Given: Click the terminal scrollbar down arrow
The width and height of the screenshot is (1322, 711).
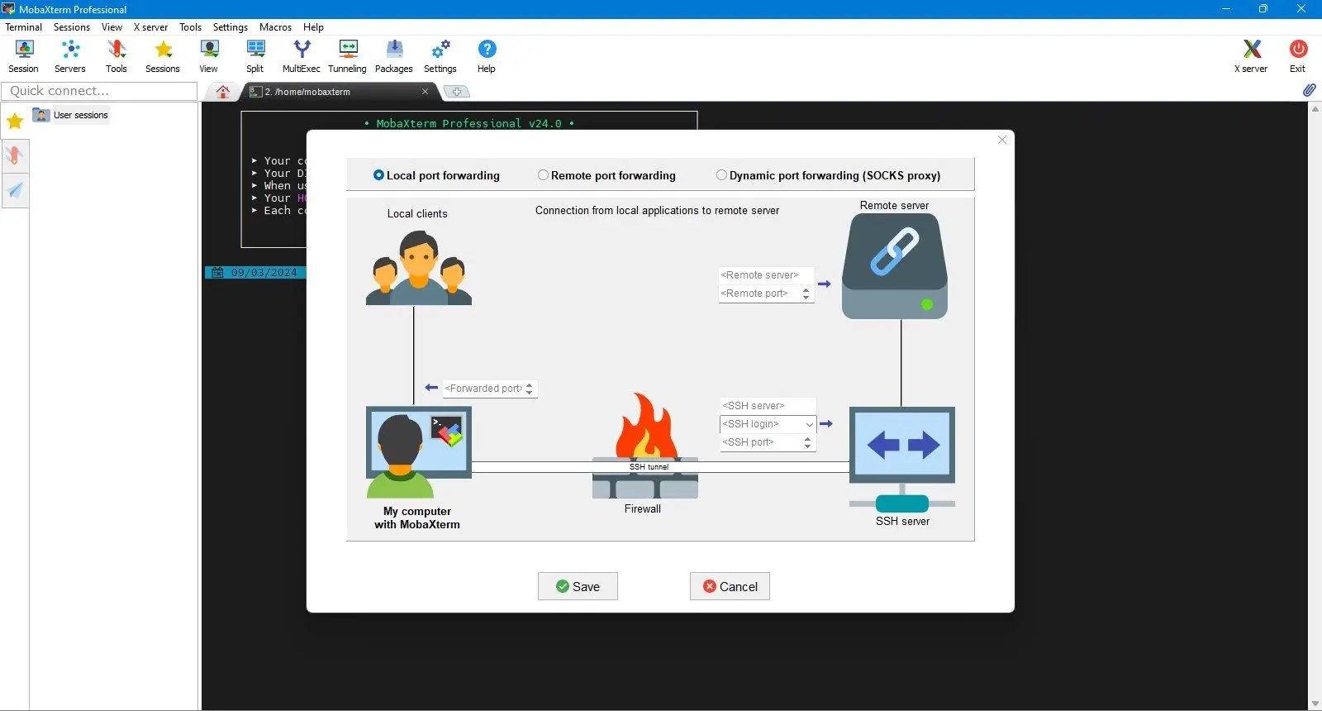Looking at the screenshot, I should pyautogui.click(x=1315, y=704).
